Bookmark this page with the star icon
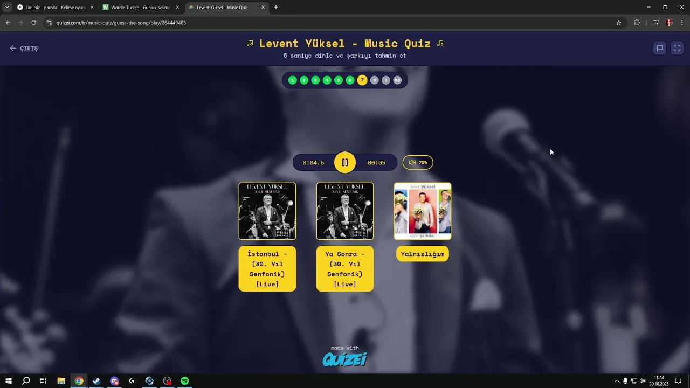Image resolution: width=690 pixels, height=388 pixels. point(619,23)
